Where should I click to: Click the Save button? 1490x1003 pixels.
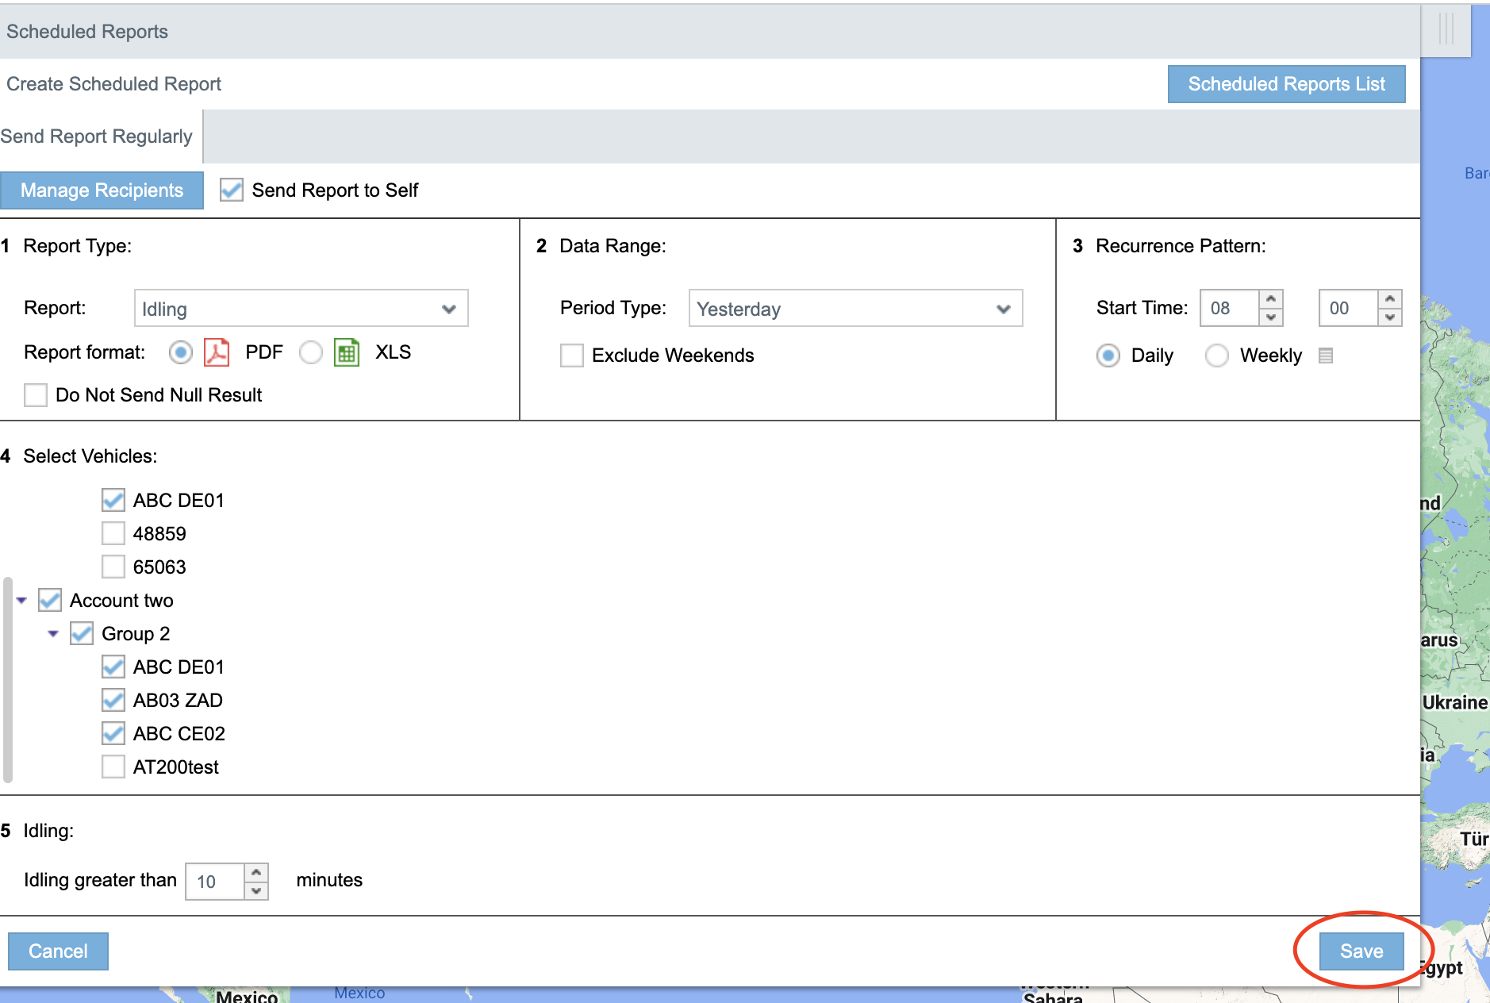pyautogui.click(x=1361, y=951)
